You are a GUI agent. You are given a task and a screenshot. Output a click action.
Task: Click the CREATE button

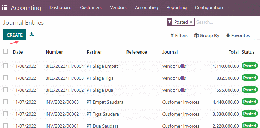tap(14, 35)
